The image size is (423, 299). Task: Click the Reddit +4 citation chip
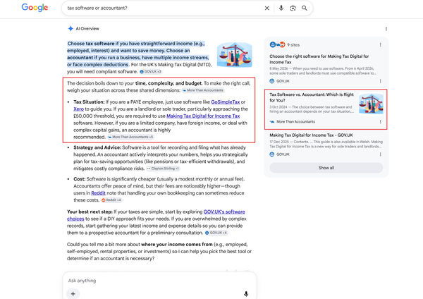point(111,200)
